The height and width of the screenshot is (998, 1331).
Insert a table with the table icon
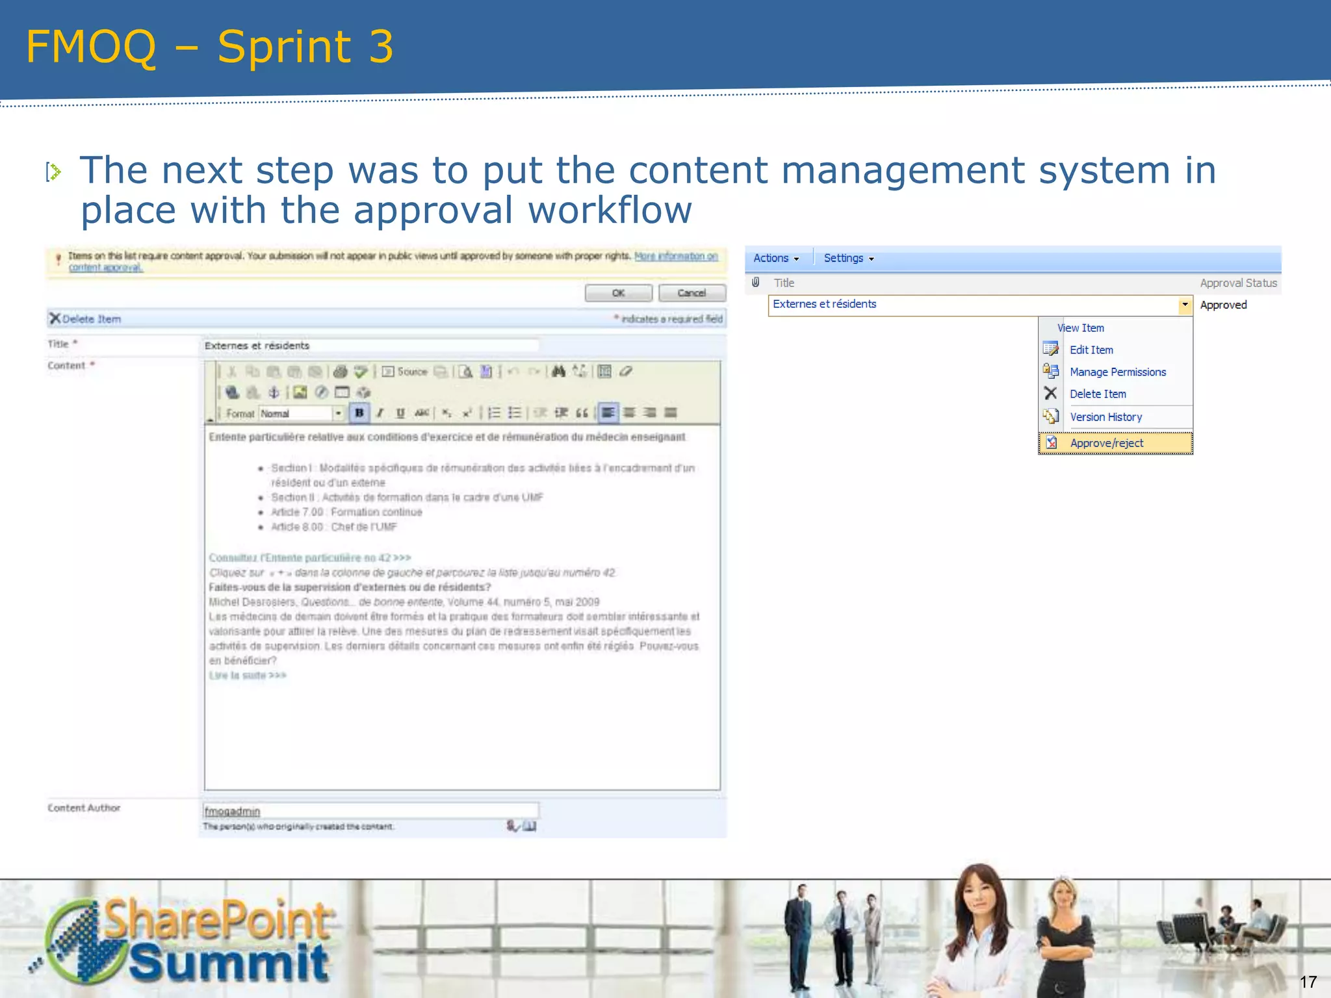tap(342, 392)
